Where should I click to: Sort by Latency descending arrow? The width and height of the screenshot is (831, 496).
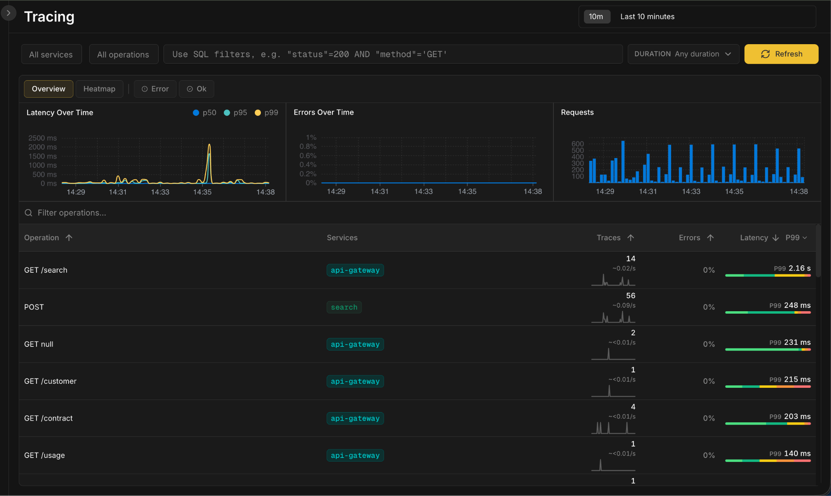[x=775, y=237]
